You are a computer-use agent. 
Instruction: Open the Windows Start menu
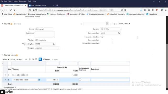(x=2, y=92)
